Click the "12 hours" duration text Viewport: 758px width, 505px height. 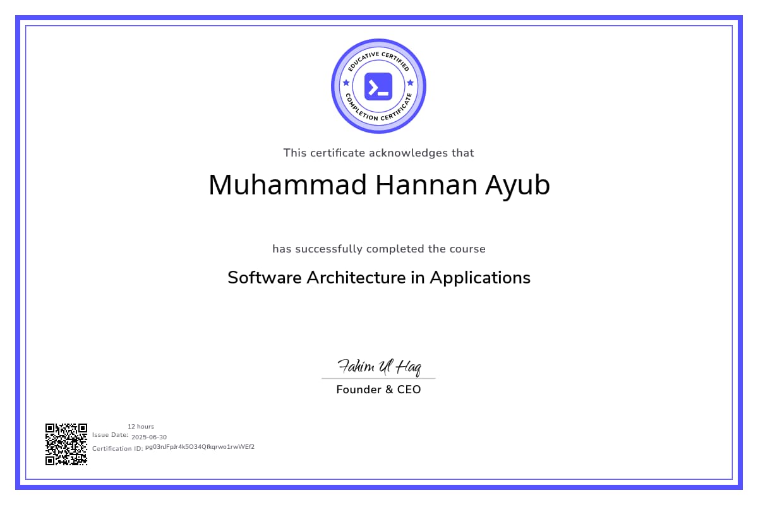tap(141, 427)
